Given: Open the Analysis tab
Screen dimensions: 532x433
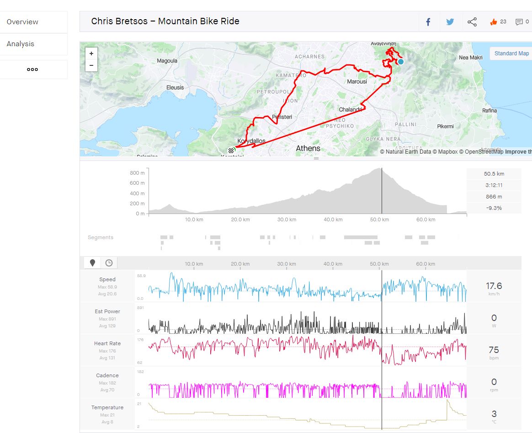Looking at the screenshot, I should (x=21, y=44).
